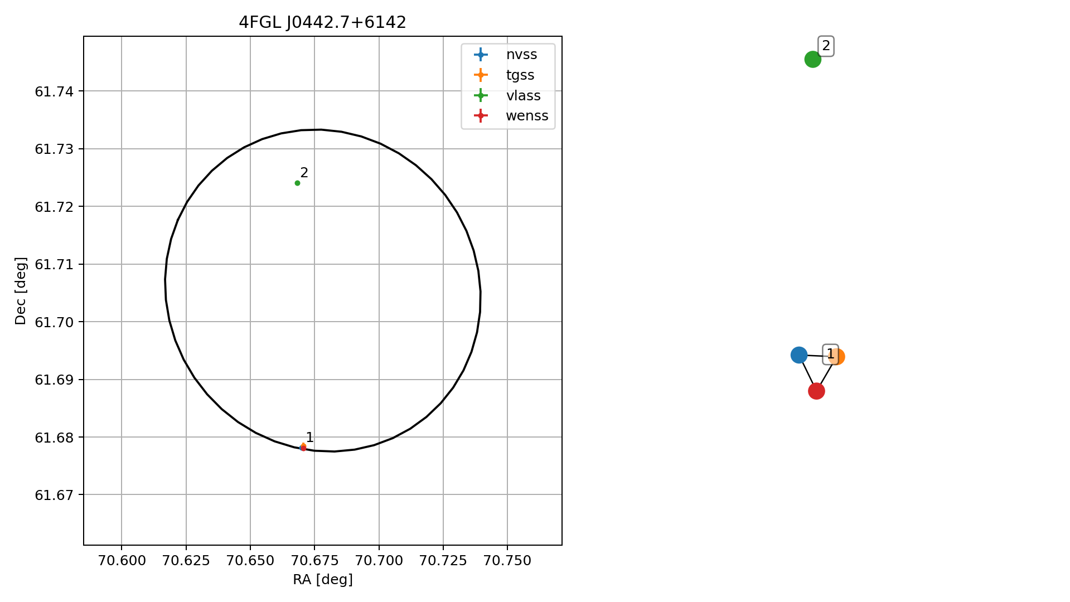
Task: Click the source cluster labeled 1 on the circle
Action: pos(303,447)
